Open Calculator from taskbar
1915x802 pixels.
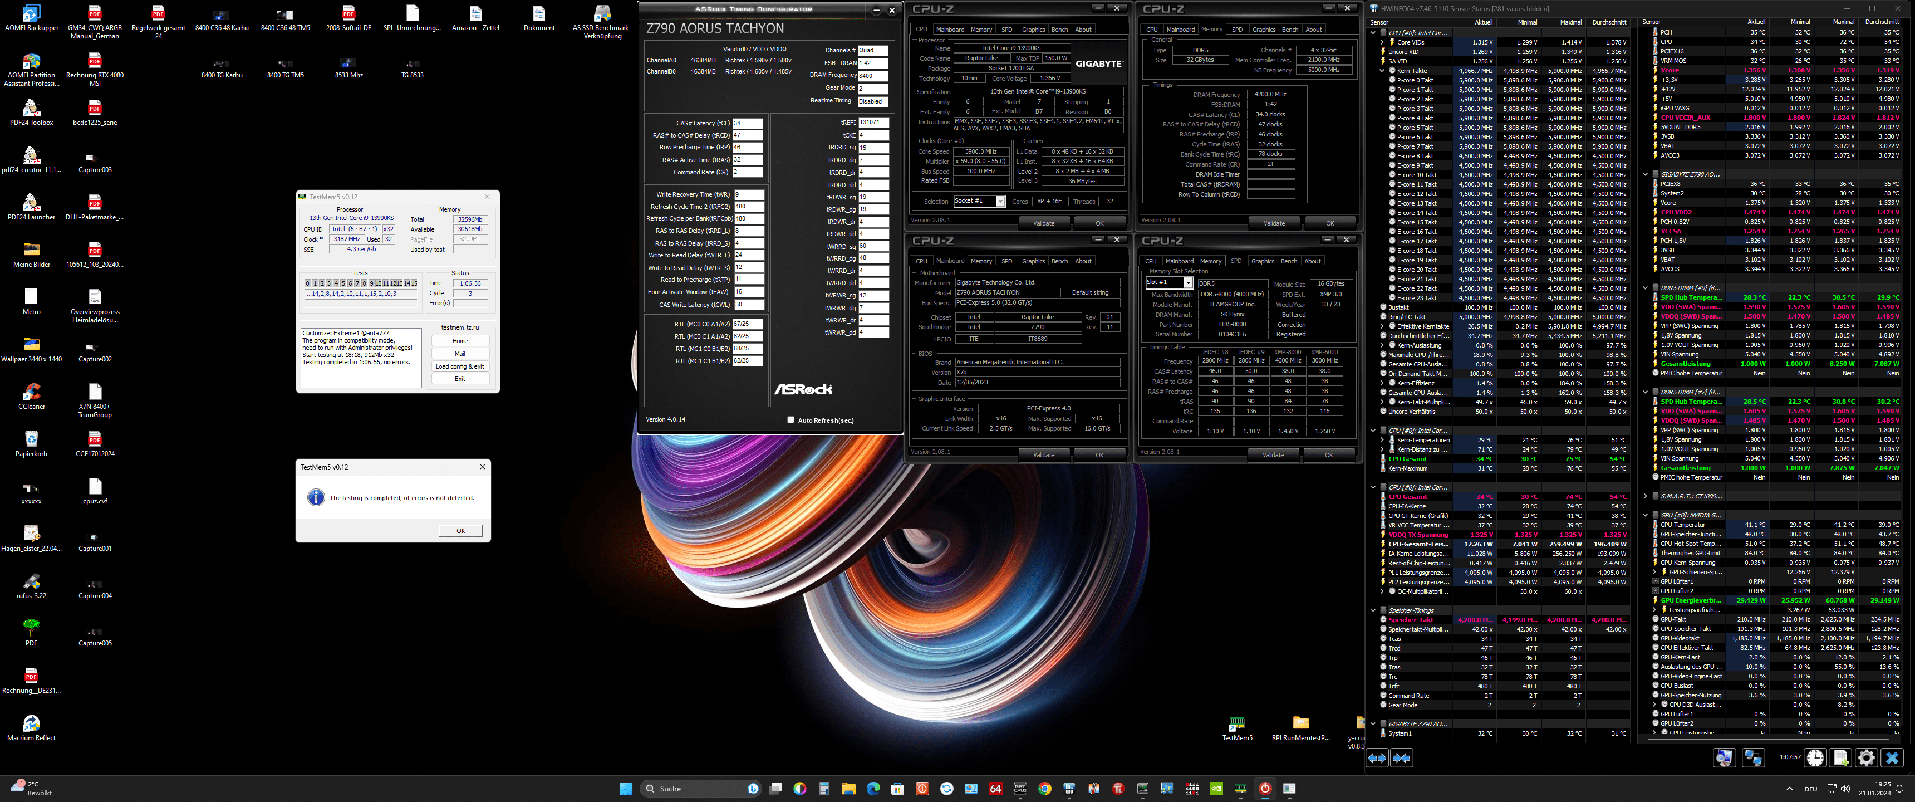click(824, 789)
